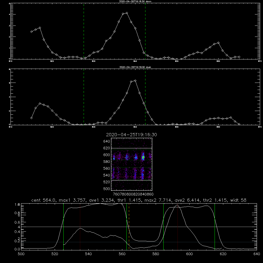Click the red dotted line near 593 in bottom plot
Image resolution: width=263 pixels, height=263 pixels.
click(x=178, y=226)
